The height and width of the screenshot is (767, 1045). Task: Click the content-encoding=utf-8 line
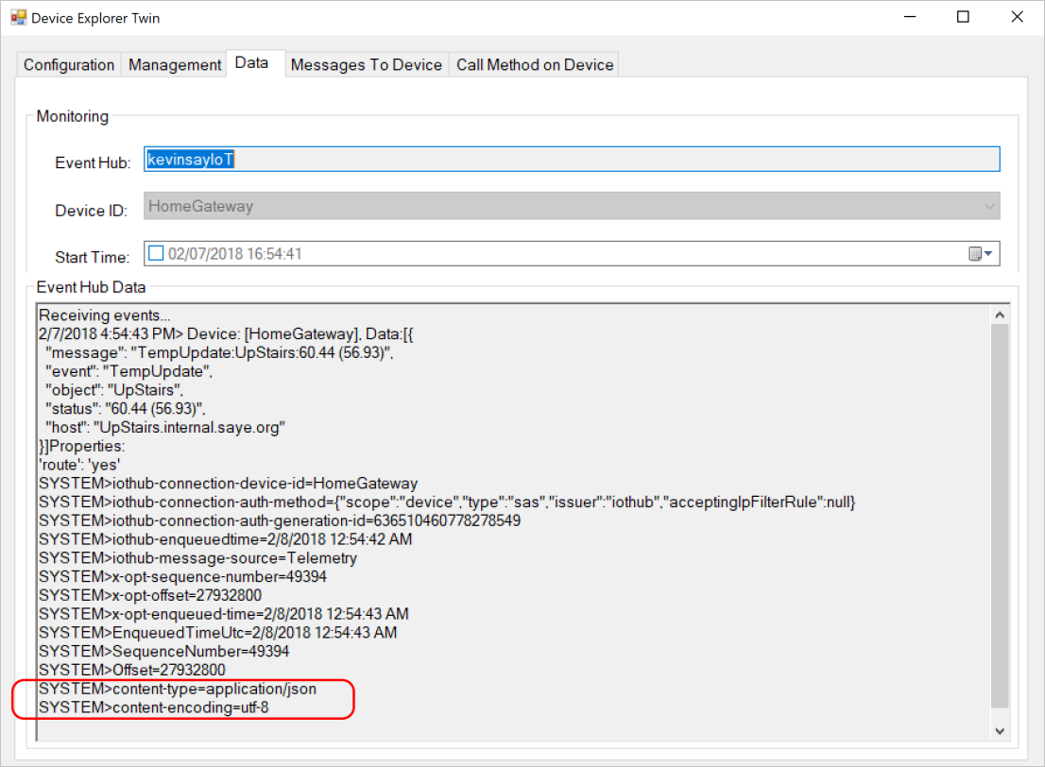(x=154, y=707)
